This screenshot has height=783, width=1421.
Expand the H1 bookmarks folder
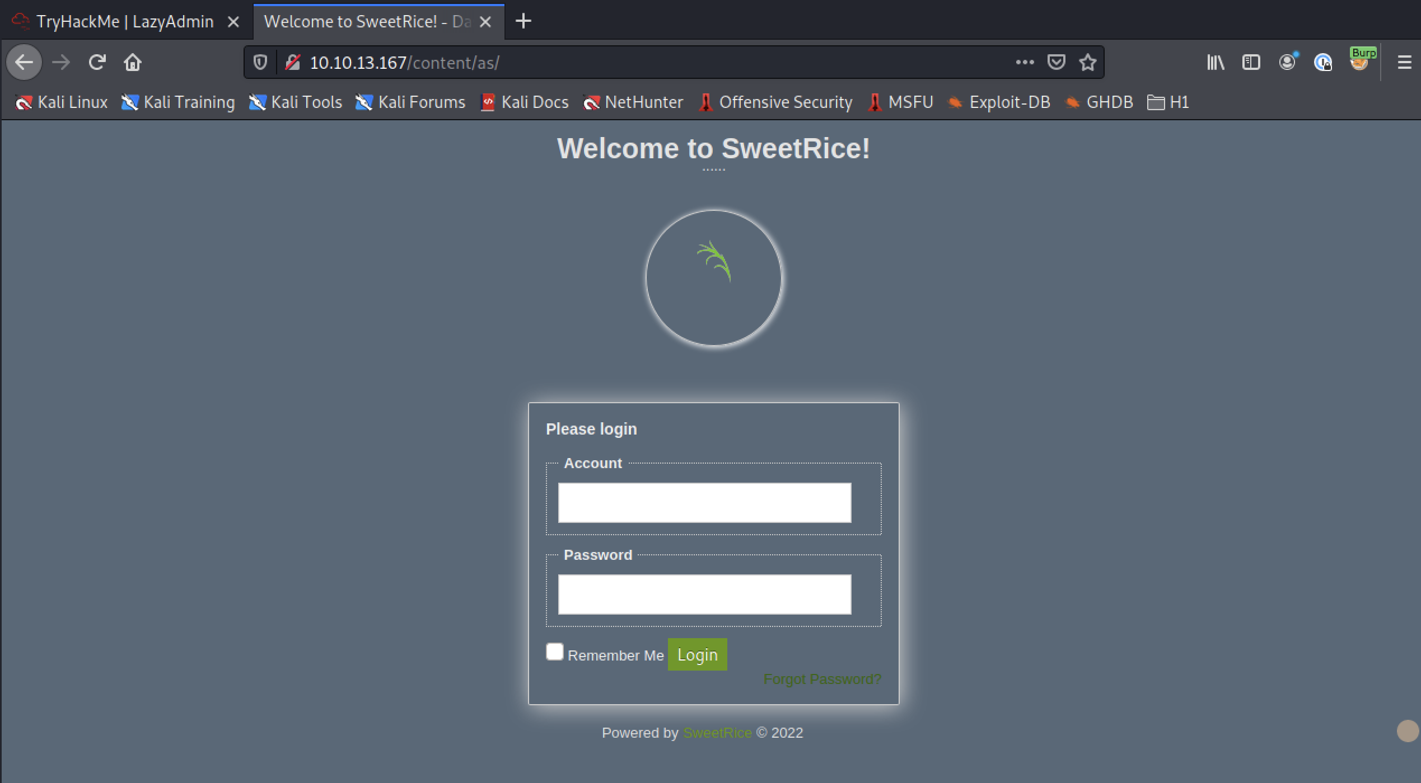(x=1167, y=102)
